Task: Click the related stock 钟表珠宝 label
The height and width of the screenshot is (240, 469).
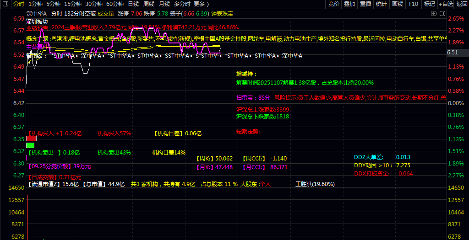Action: pos(222,13)
